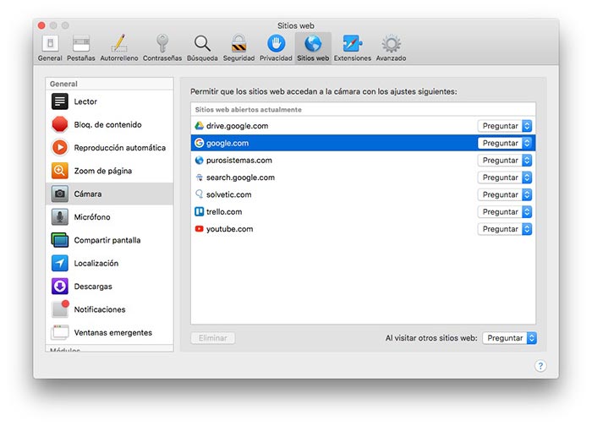
Task: Open the Pestañas preferences pane
Action: (81, 48)
